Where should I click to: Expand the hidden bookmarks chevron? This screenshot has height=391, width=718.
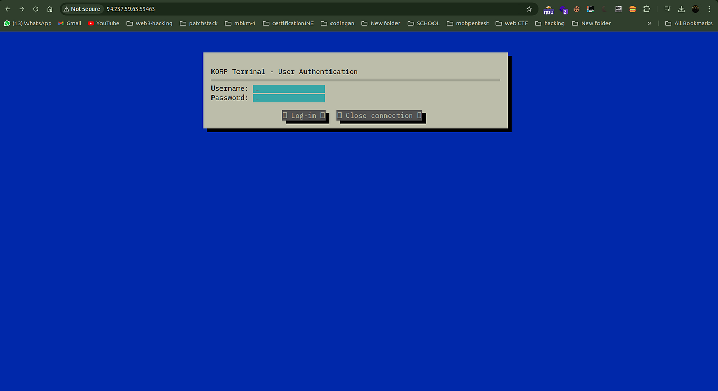point(649,23)
